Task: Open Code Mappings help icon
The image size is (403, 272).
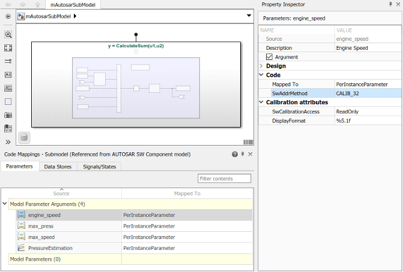Action: [x=235, y=154]
